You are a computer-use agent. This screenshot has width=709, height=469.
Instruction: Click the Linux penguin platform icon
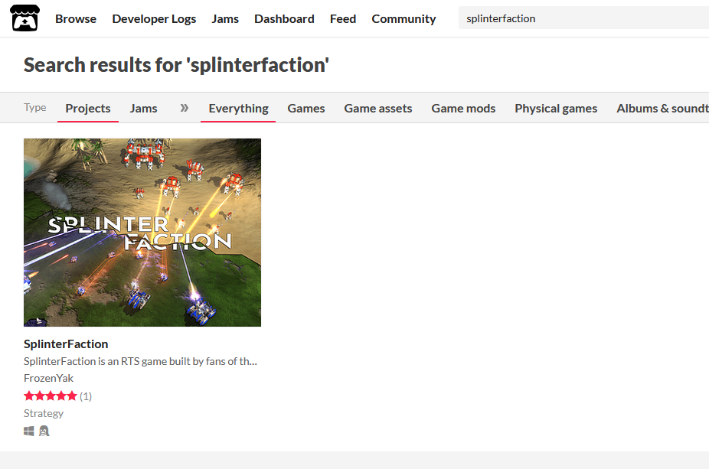[x=44, y=431]
